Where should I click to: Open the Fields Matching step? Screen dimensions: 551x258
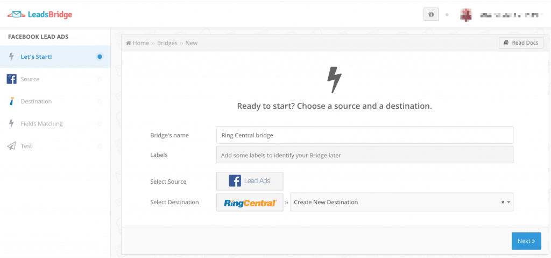pos(41,124)
